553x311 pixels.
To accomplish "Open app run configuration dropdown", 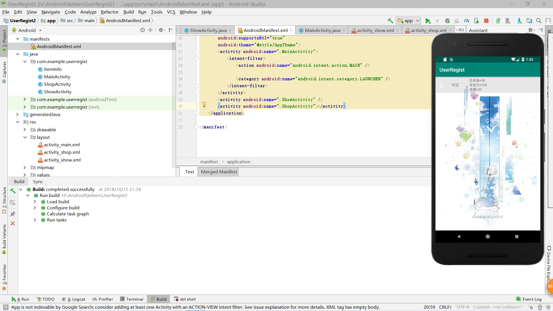I will pyautogui.click(x=408, y=21).
